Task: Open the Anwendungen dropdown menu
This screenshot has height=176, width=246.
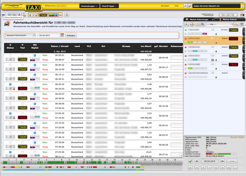Action: pyautogui.click(x=89, y=6)
